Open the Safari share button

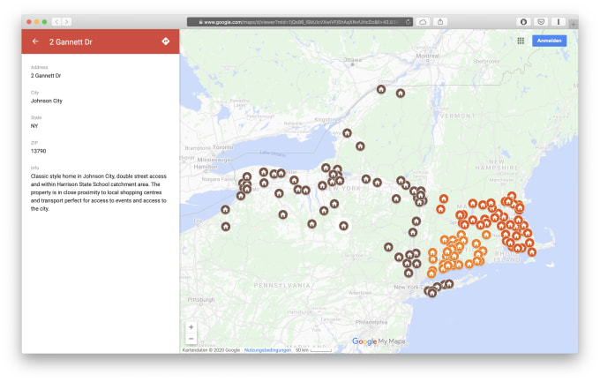440,21
